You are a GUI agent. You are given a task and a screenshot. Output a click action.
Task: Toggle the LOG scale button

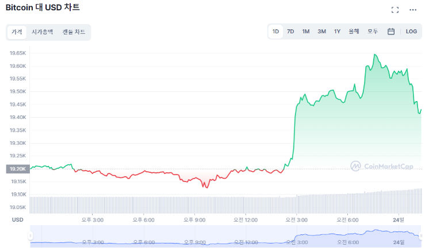coord(411,32)
